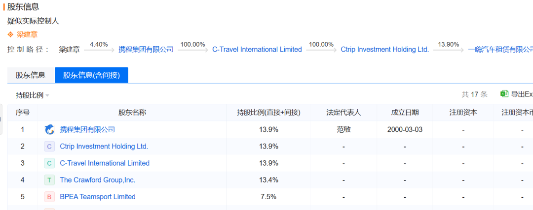This screenshot has height=210, width=533.
Task: Open Ctrip Investment Holding Ltd. in control path
Action: pos(385,50)
